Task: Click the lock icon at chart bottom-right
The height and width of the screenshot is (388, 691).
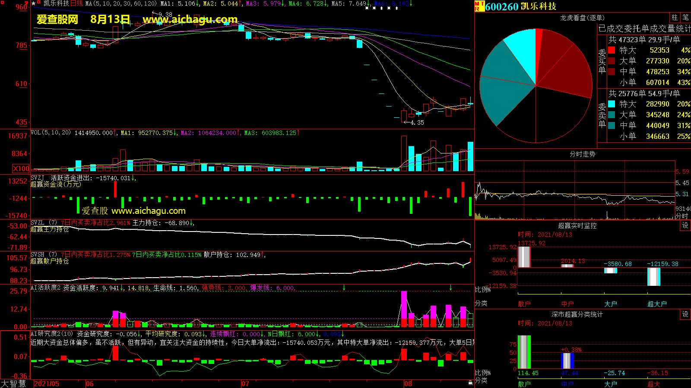Action: coord(470,382)
